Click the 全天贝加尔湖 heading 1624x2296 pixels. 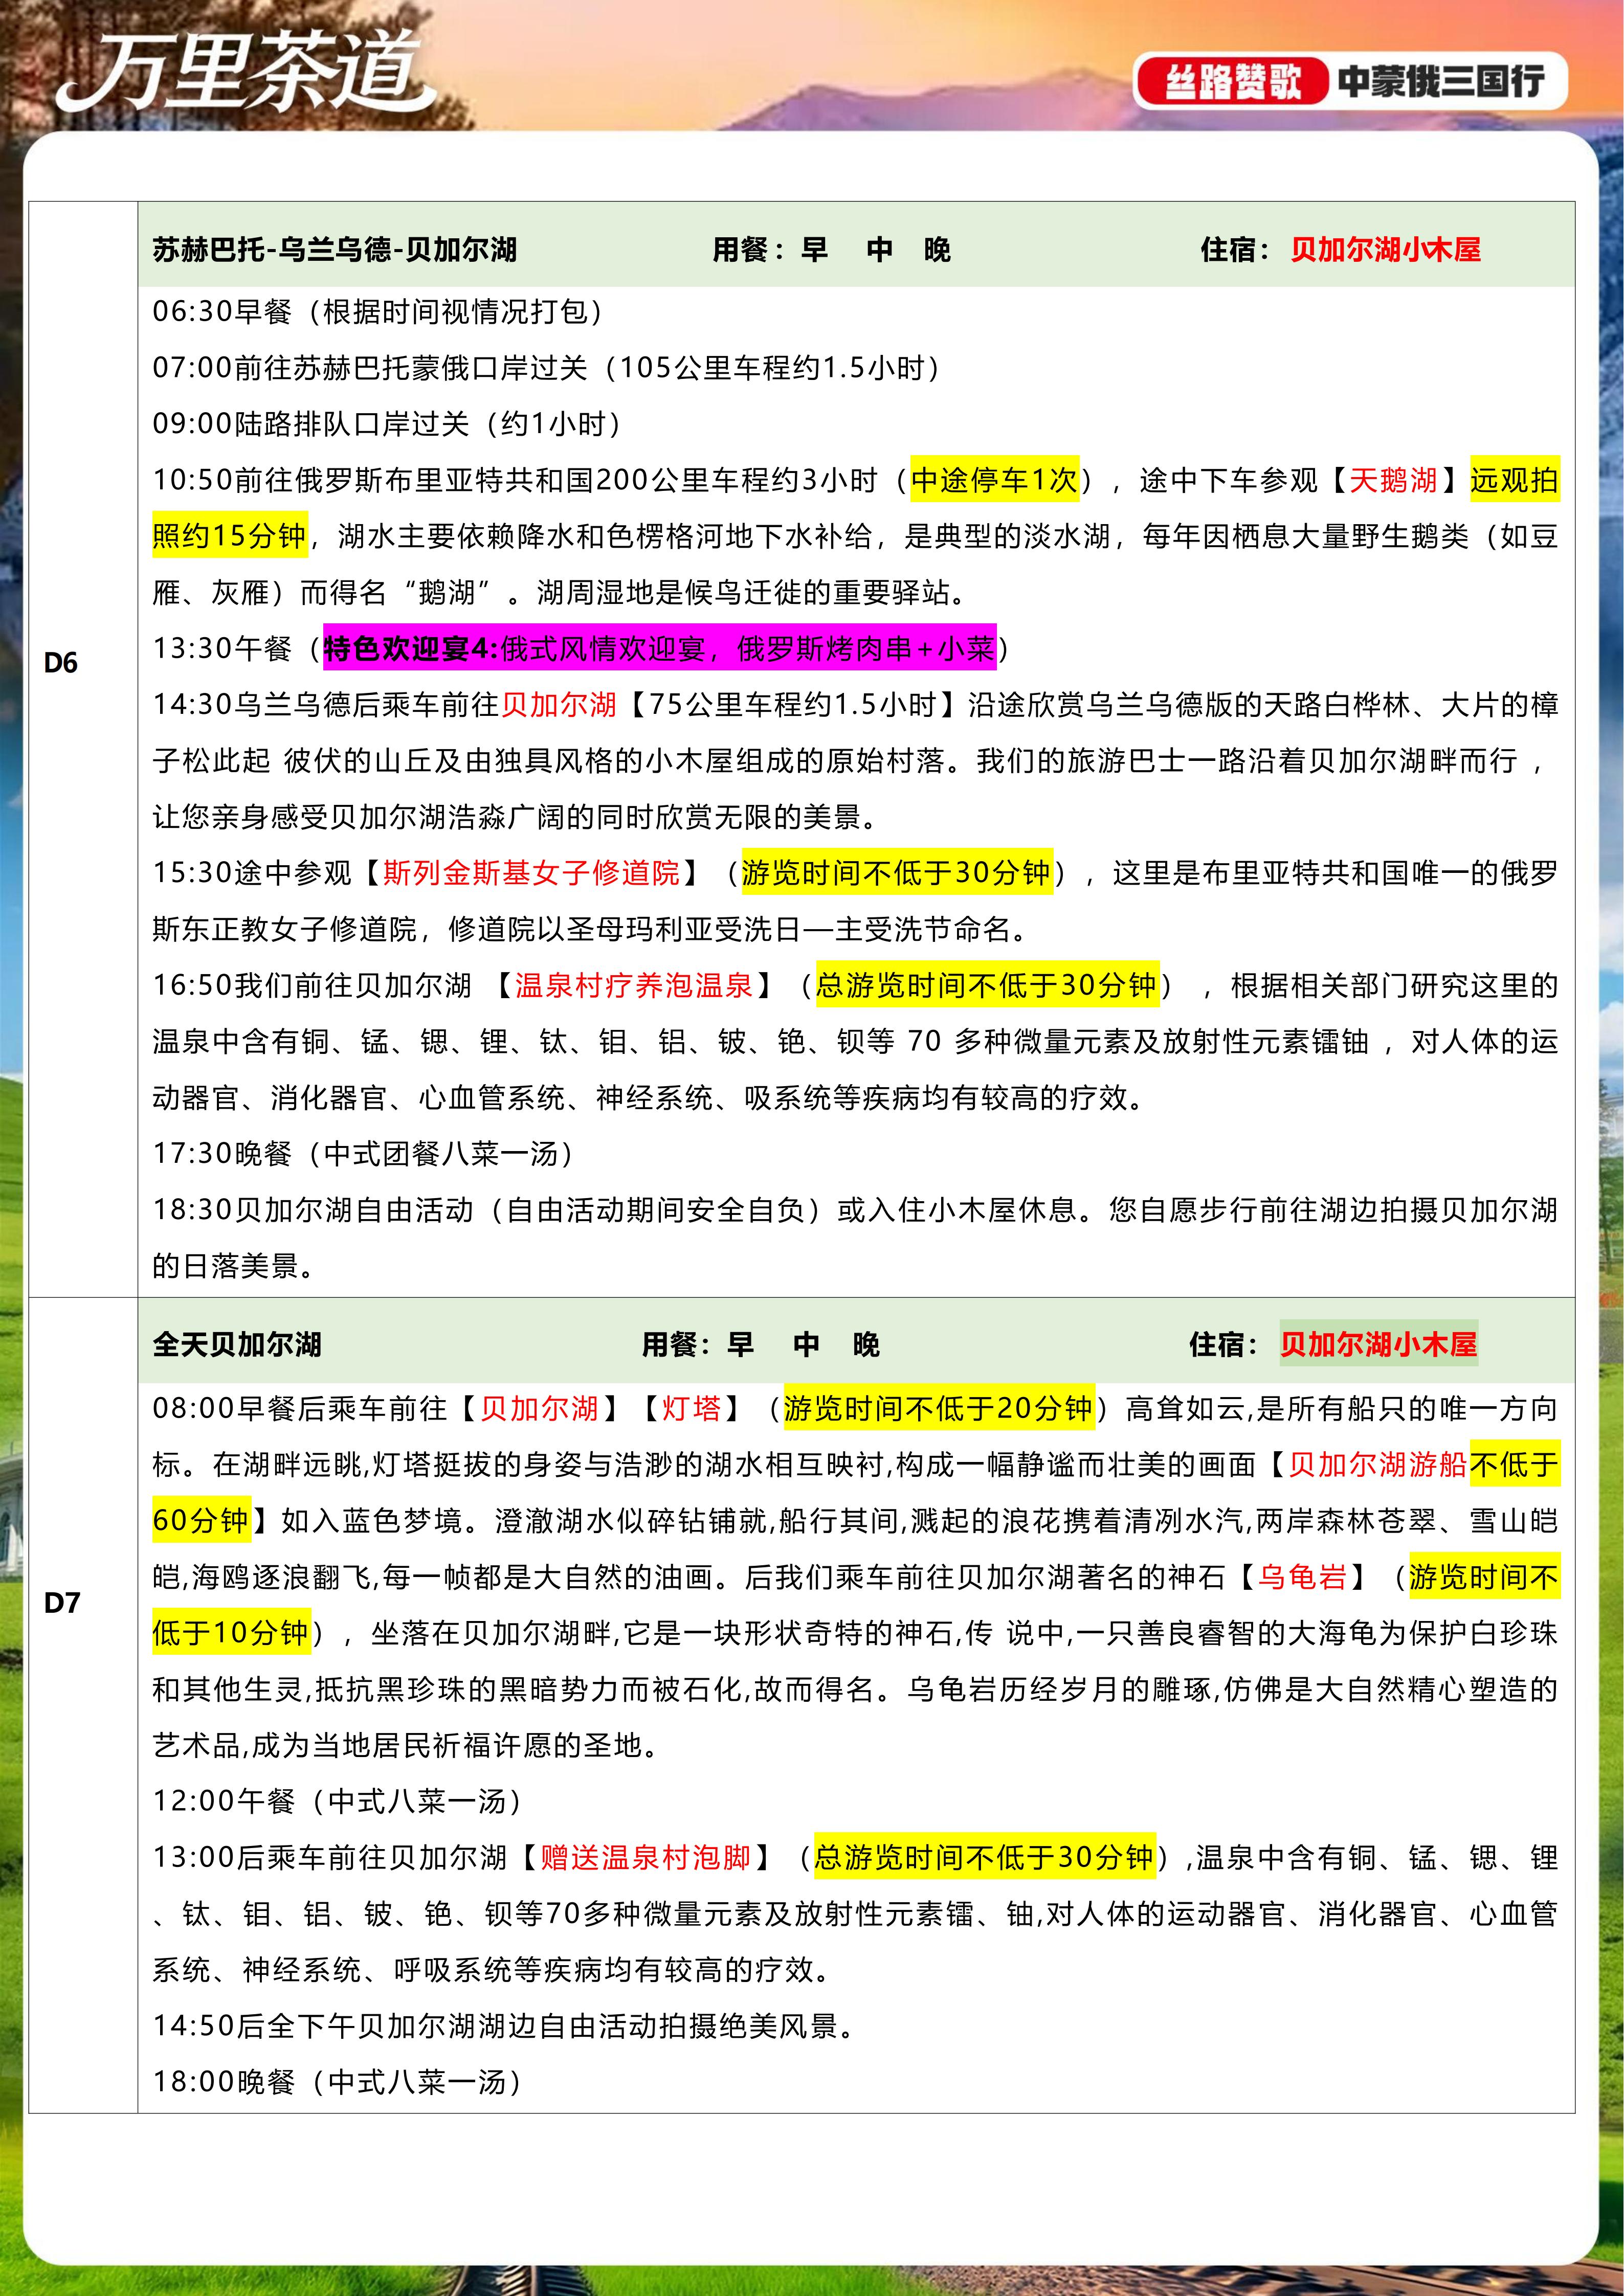tap(237, 1344)
